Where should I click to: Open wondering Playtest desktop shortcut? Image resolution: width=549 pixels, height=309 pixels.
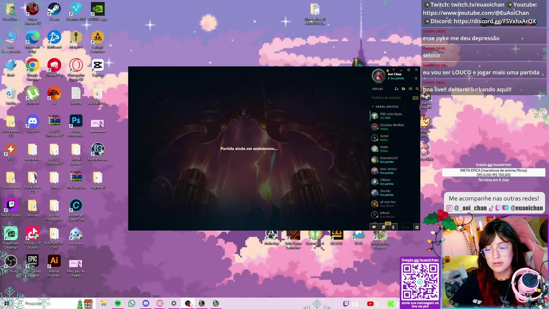[x=380, y=240]
